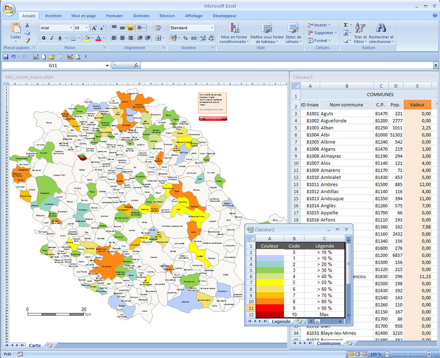Expand the formula bar
This screenshot has height=358, width=440.
pyautogui.click(x=436, y=65)
